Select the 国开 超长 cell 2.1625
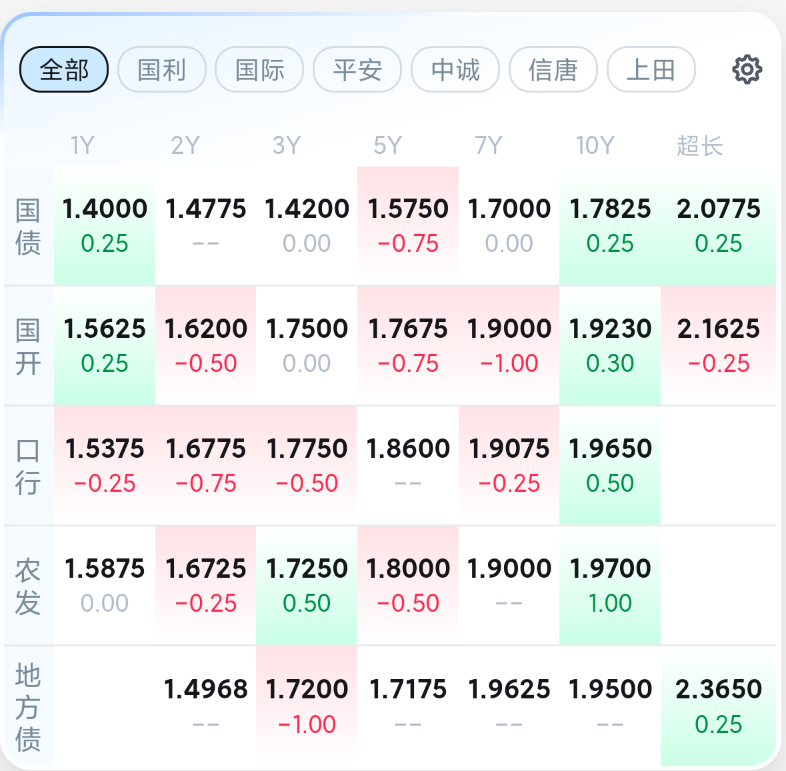 coord(718,345)
